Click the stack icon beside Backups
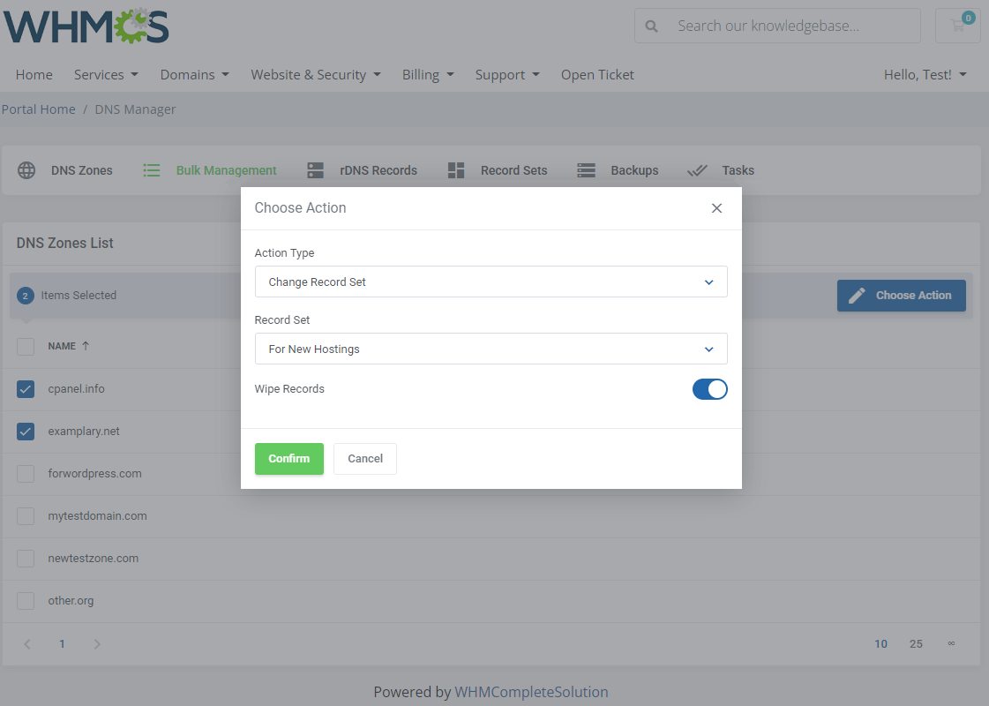Image resolution: width=989 pixels, height=706 pixels. click(x=587, y=170)
